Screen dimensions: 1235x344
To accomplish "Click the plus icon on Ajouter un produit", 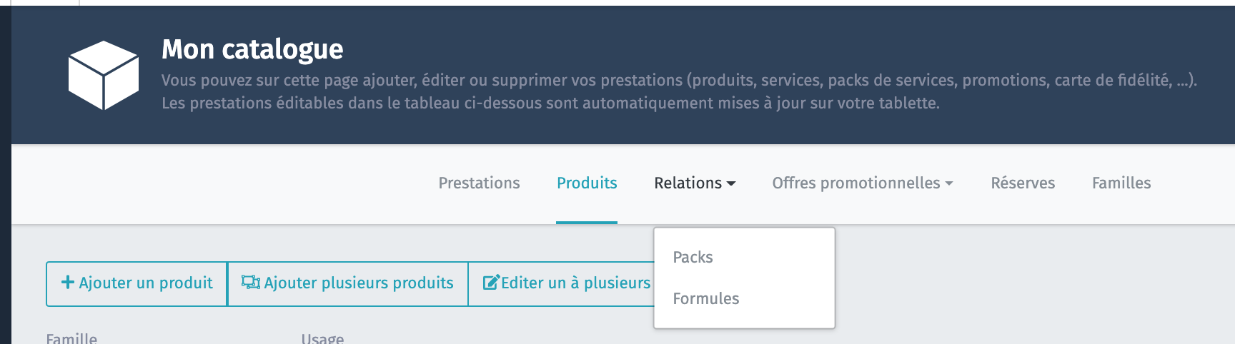I will point(68,283).
